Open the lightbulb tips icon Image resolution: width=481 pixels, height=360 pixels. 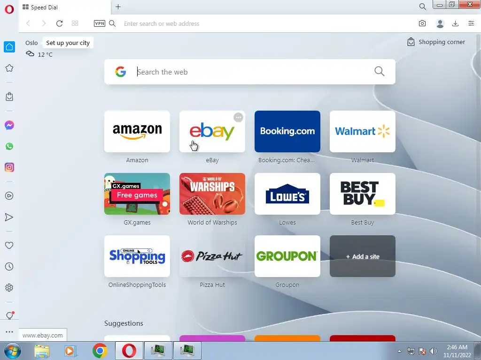pyautogui.click(x=9, y=315)
